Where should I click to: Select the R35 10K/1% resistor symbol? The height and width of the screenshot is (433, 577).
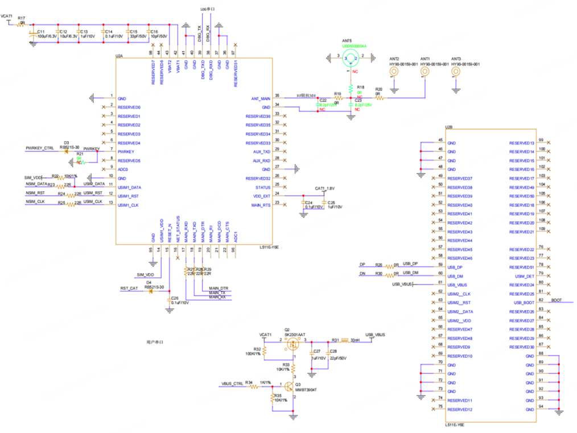pos(273,398)
